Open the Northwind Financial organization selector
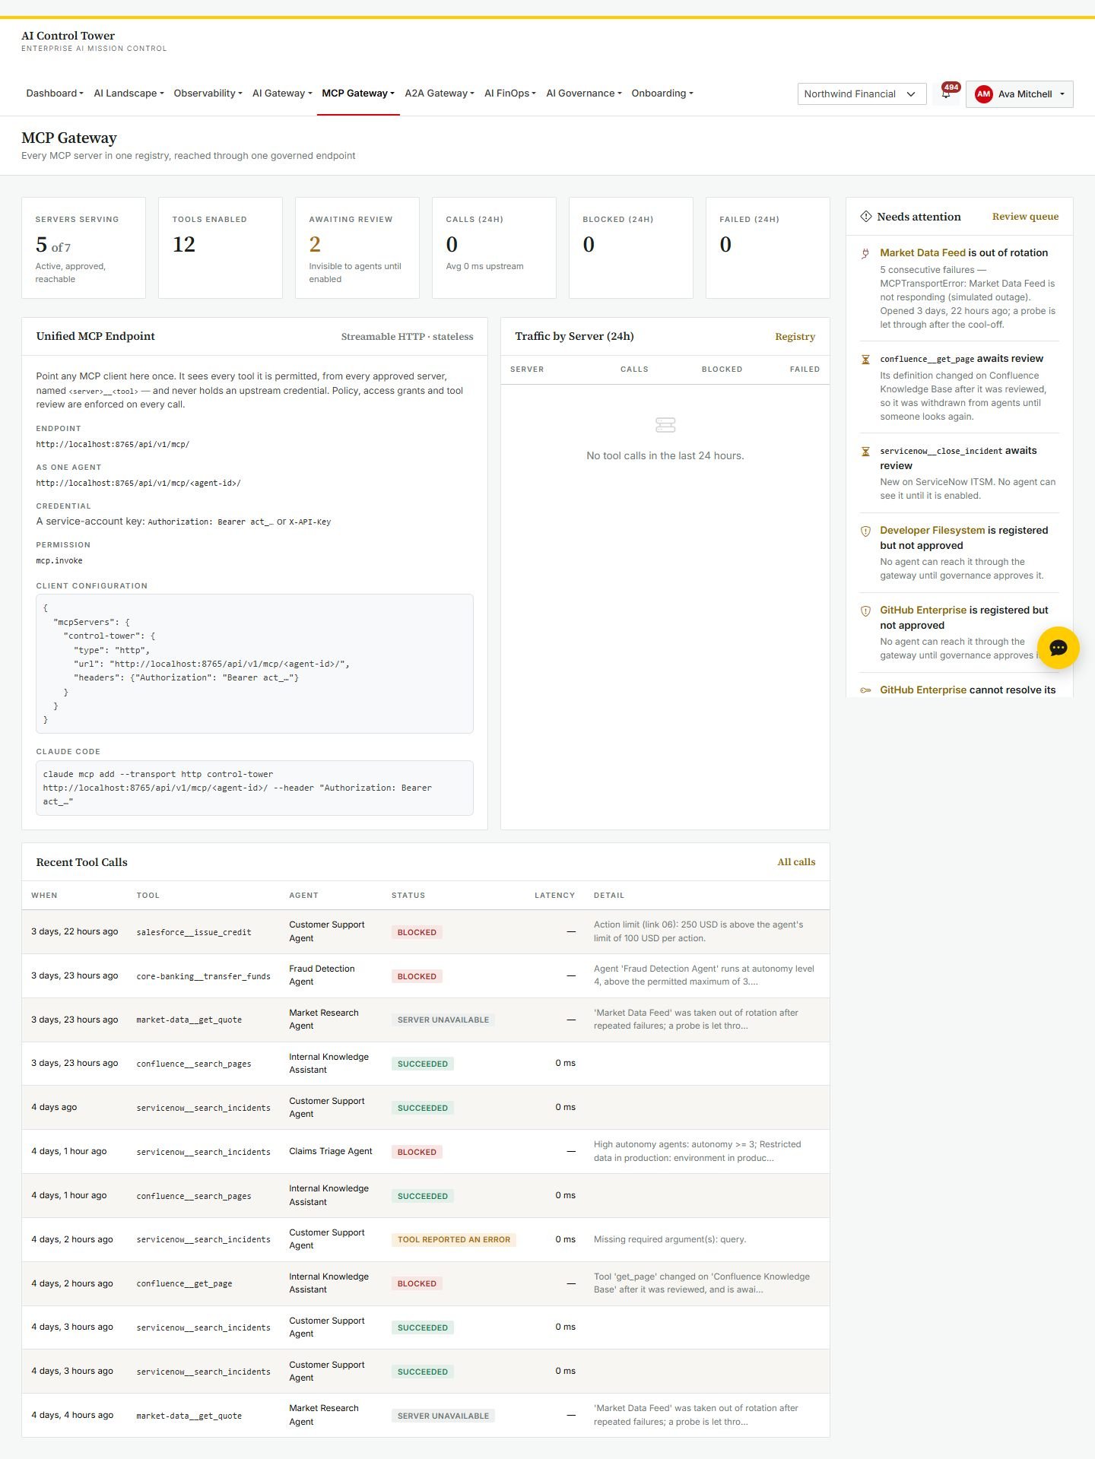The height and width of the screenshot is (1459, 1095). coord(862,94)
